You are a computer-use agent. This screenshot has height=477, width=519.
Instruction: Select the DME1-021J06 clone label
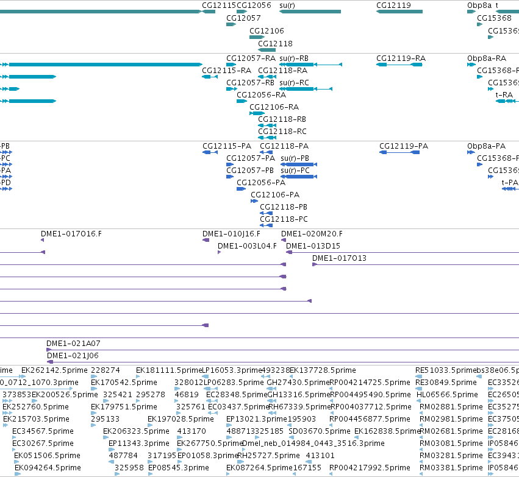tap(73, 356)
